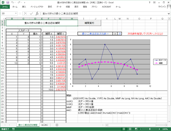Open Customize Quick Access Toolbar dropdown
This screenshot has width=171, height=131.
[x=24, y=2]
